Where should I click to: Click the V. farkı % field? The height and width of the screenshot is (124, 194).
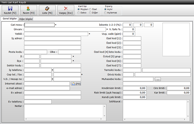tap(129, 30)
